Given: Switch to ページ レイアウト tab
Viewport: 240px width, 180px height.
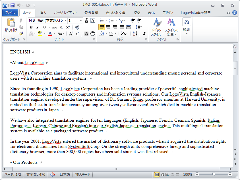Looking at the screenshot, I should click(x=65, y=13).
